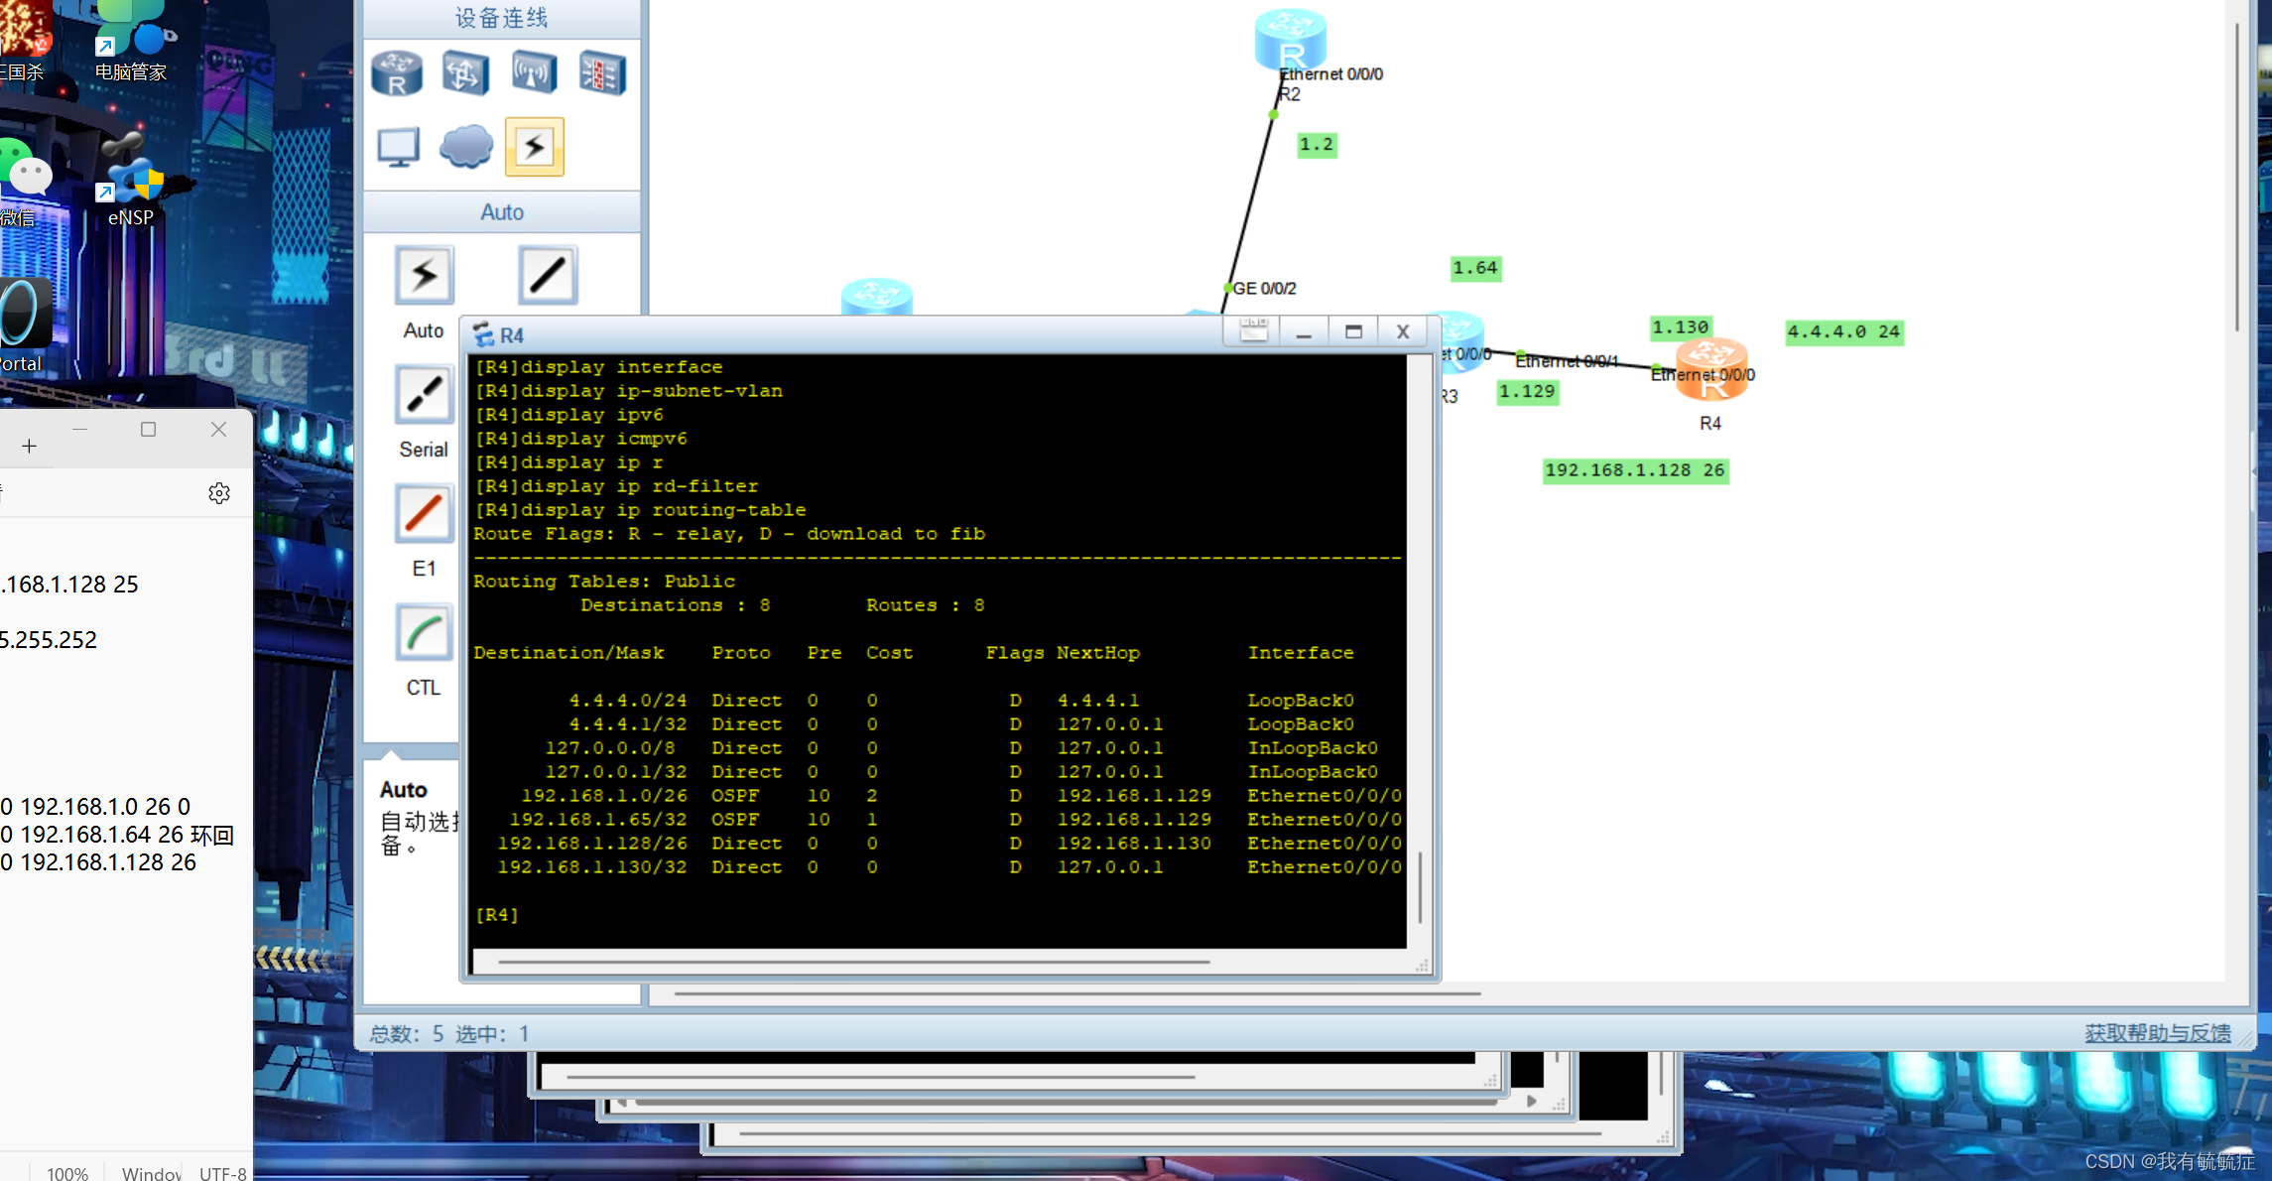Image resolution: width=2272 pixels, height=1181 pixels.
Task: Choose the CTL console cable
Action: point(424,633)
